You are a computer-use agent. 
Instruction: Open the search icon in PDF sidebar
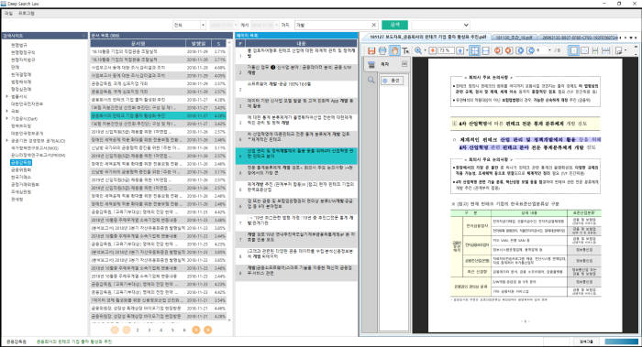tap(371, 80)
